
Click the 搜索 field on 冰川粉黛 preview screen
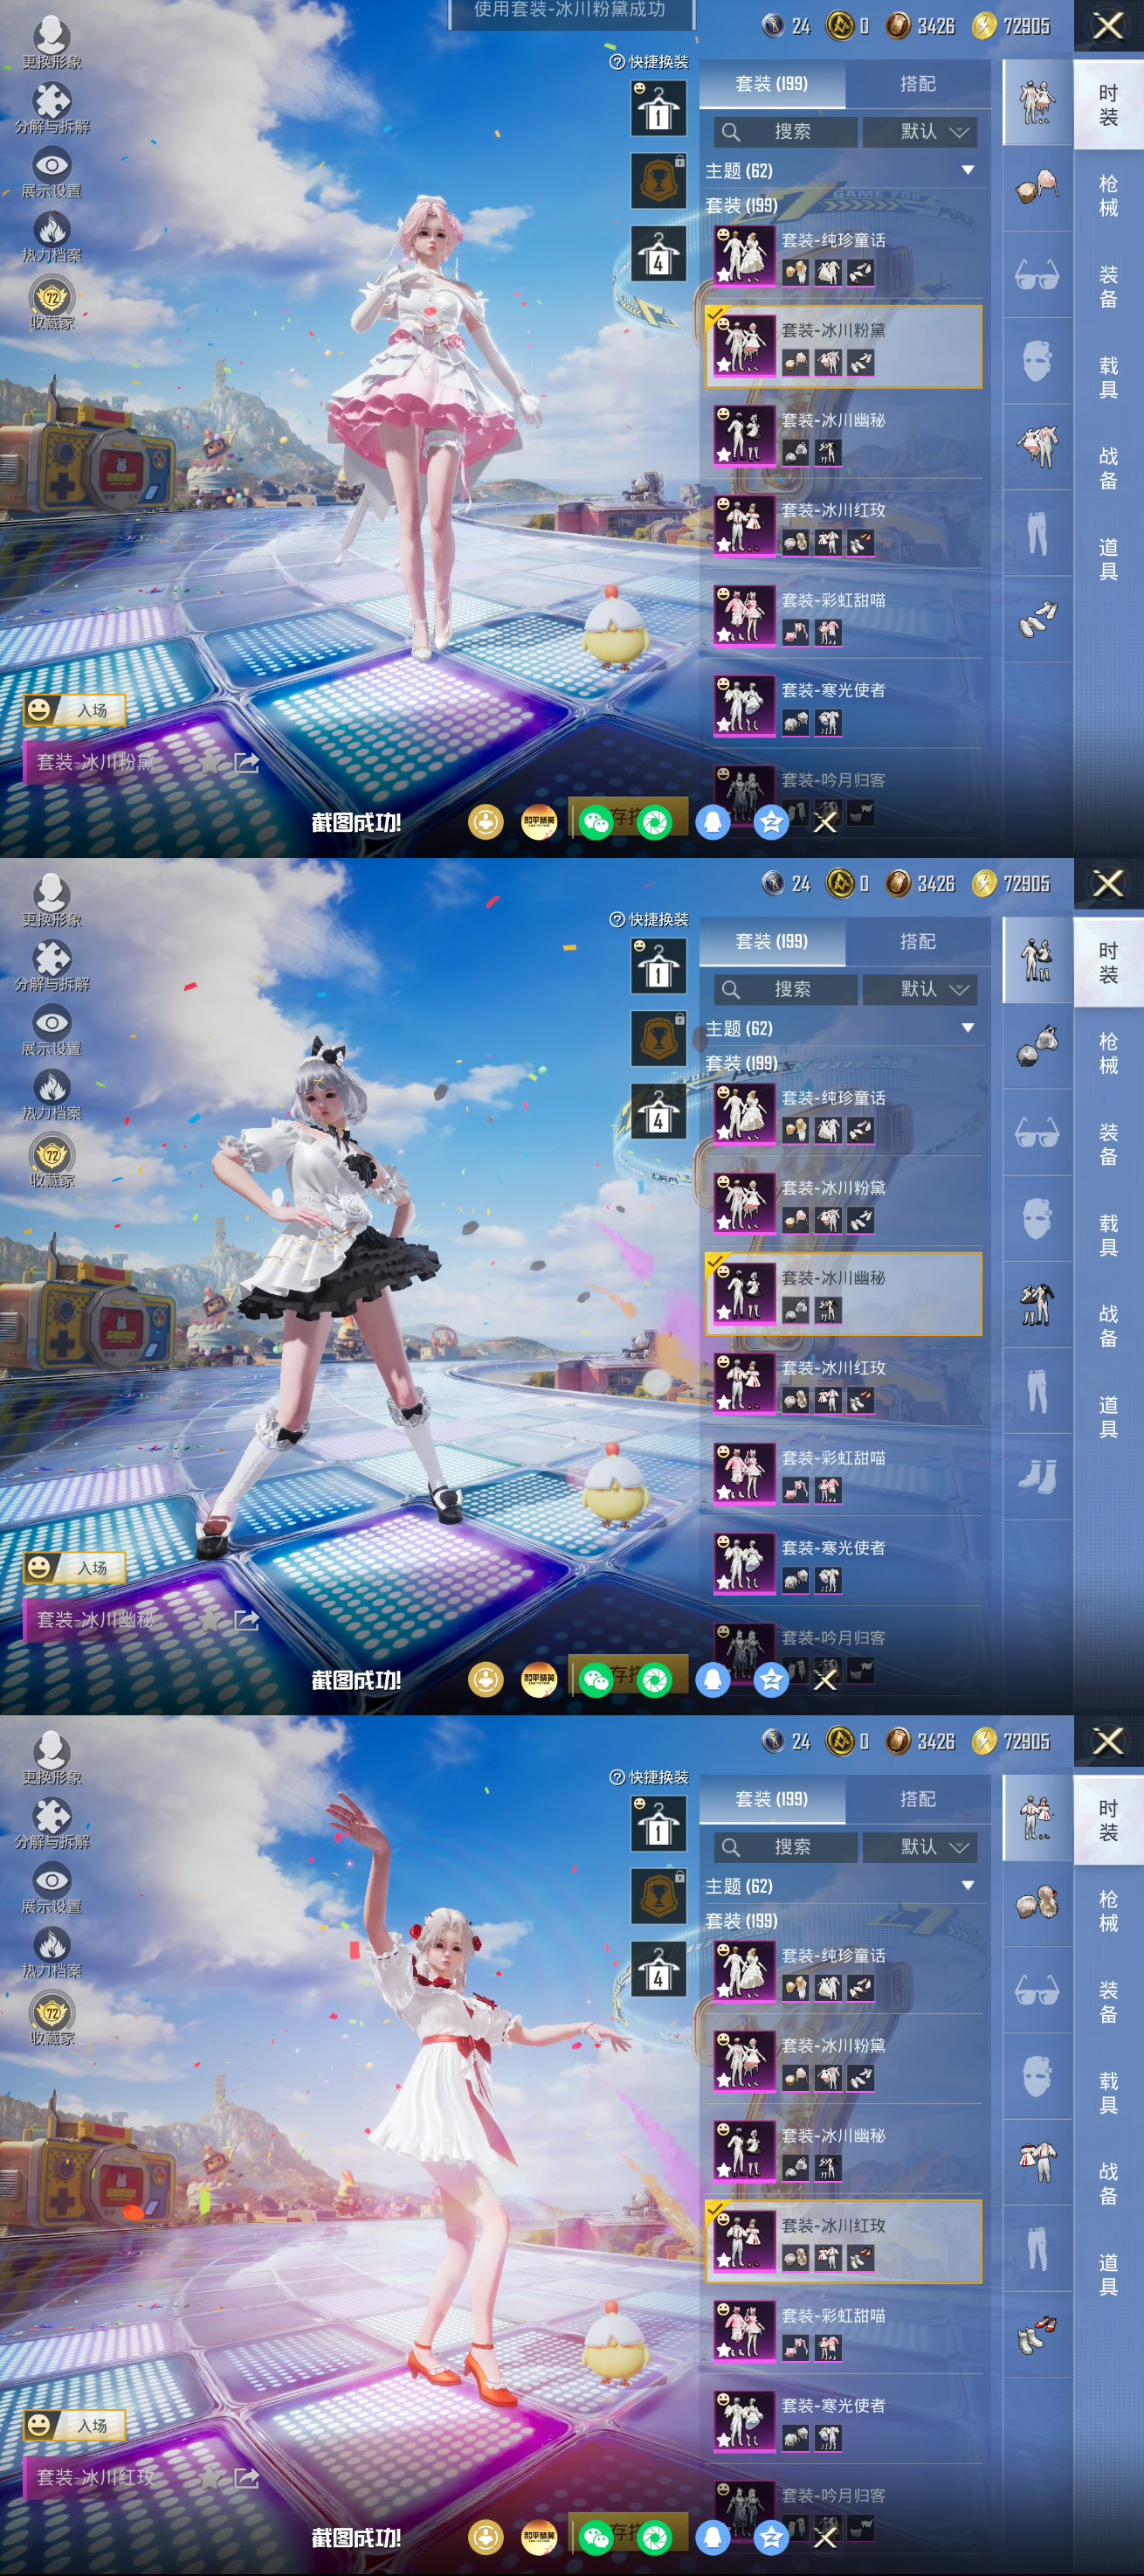click(x=785, y=132)
